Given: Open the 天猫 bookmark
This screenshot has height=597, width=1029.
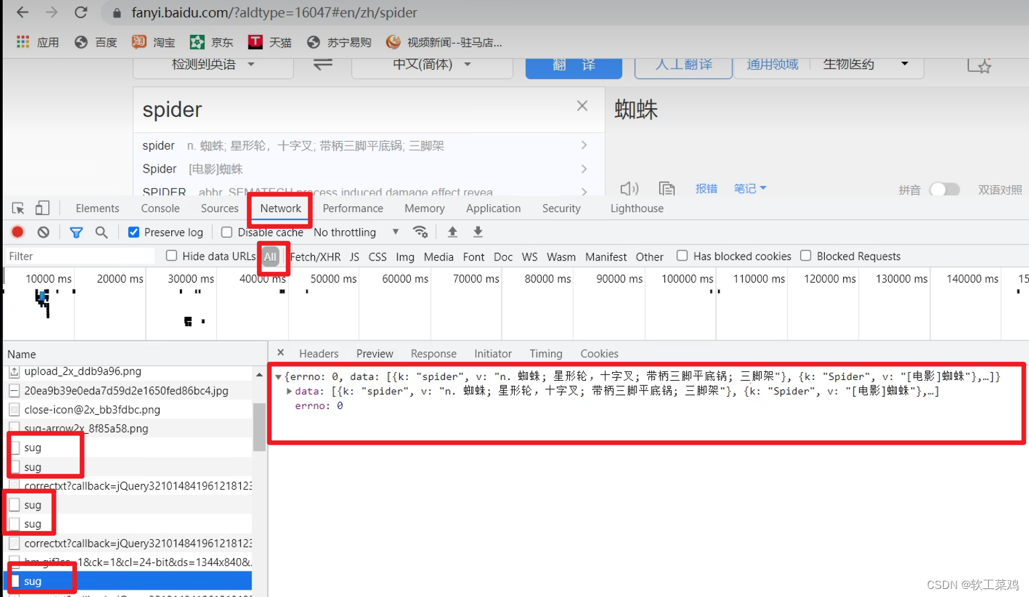Looking at the screenshot, I should [x=270, y=42].
